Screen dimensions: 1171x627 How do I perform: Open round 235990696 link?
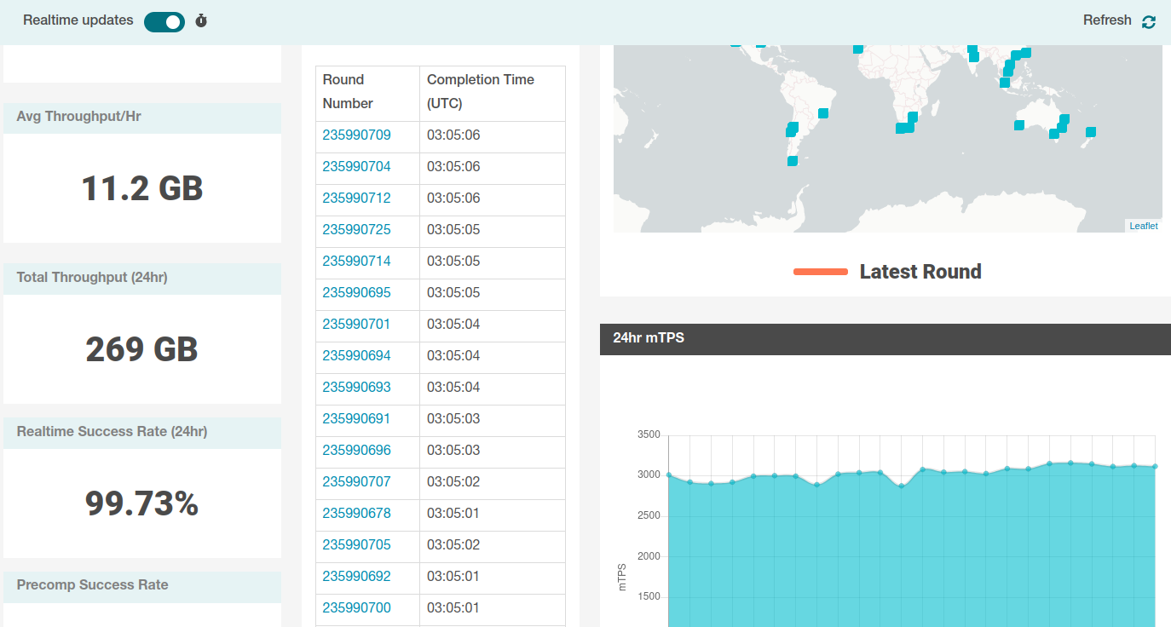click(356, 450)
